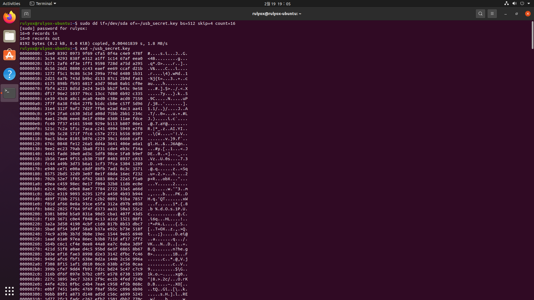Click the ASCII text 'R.|*_.z..AI.YI..'

pos(167,129)
